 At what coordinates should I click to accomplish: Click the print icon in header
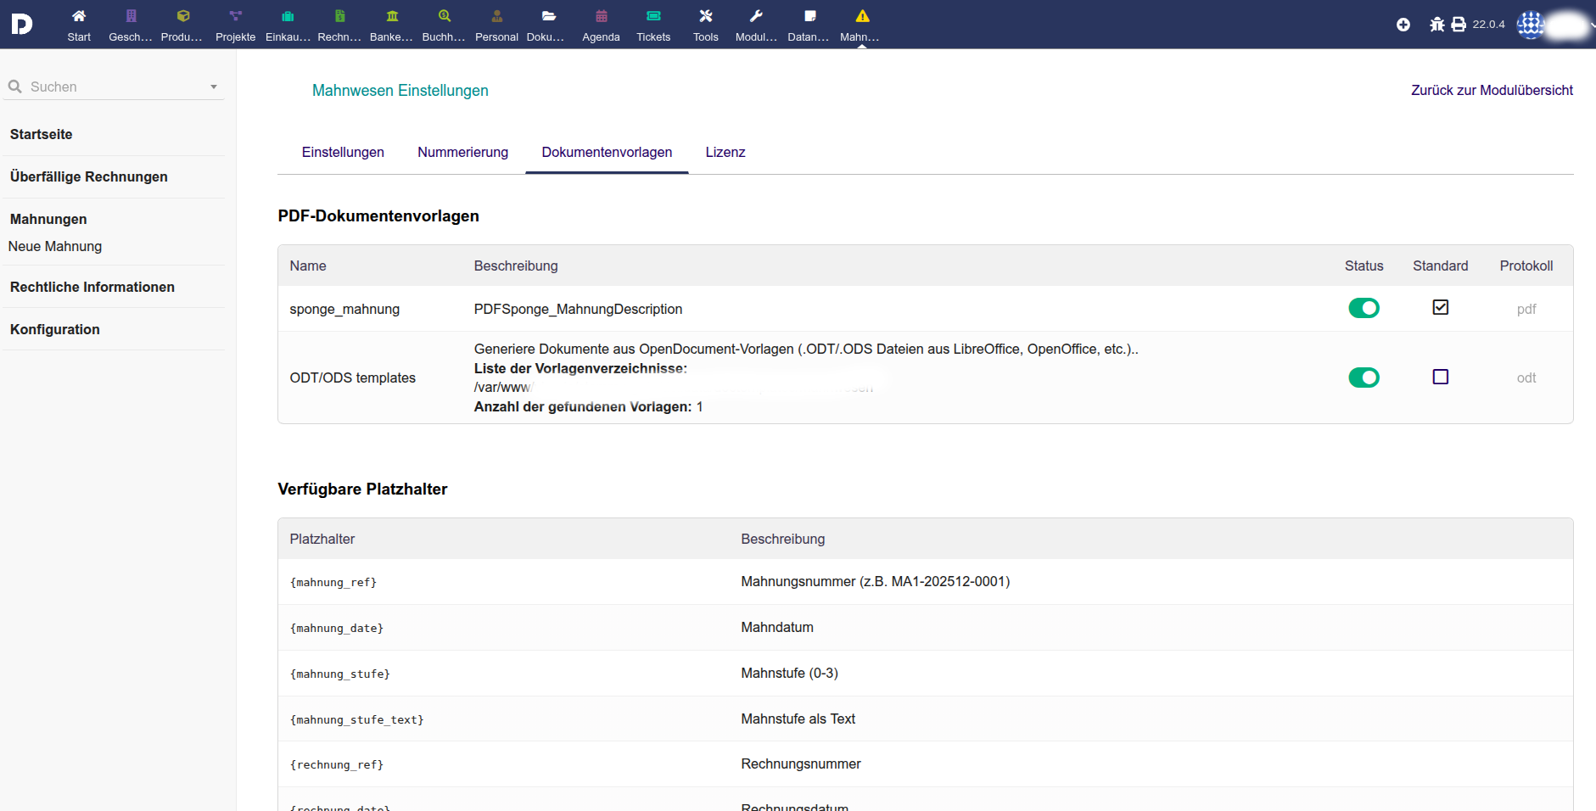click(1459, 25)
